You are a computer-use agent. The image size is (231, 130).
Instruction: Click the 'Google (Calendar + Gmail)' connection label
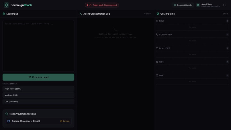[26, 121]
